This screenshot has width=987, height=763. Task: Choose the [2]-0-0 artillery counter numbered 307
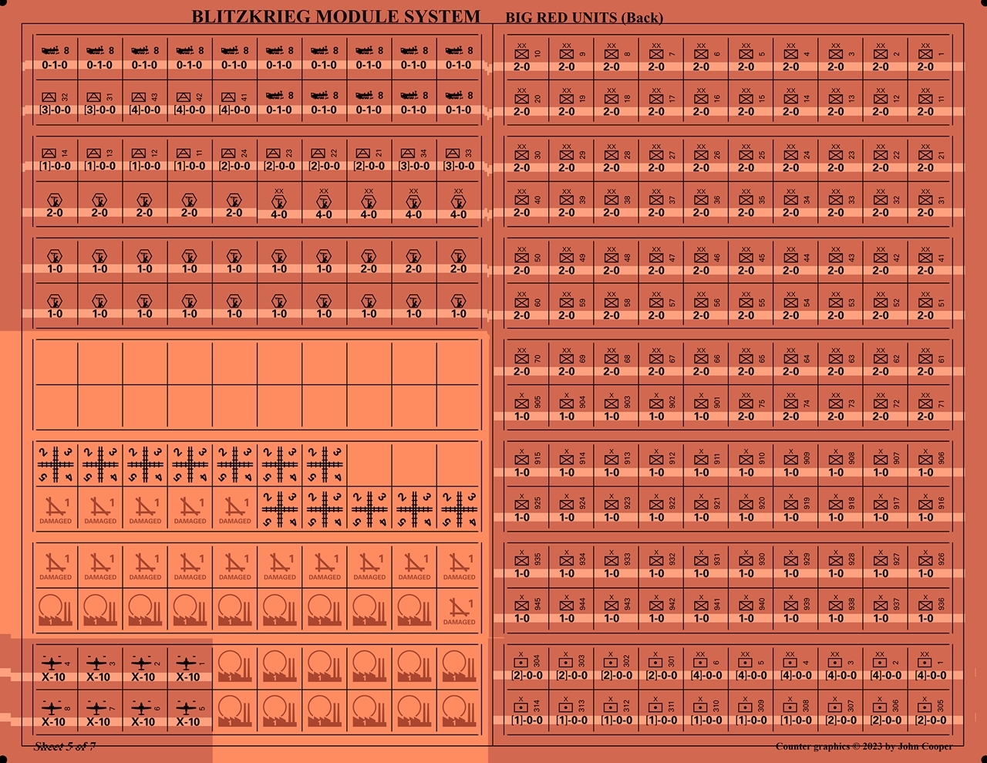841,711
